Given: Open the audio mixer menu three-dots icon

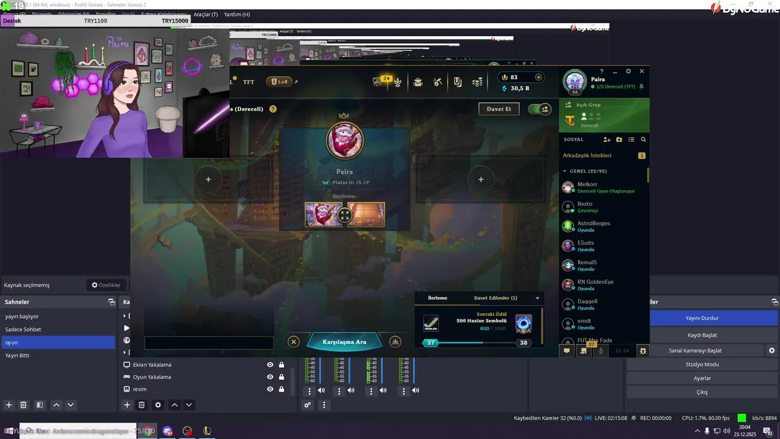Looking at the screenshot, I should 324,405.
